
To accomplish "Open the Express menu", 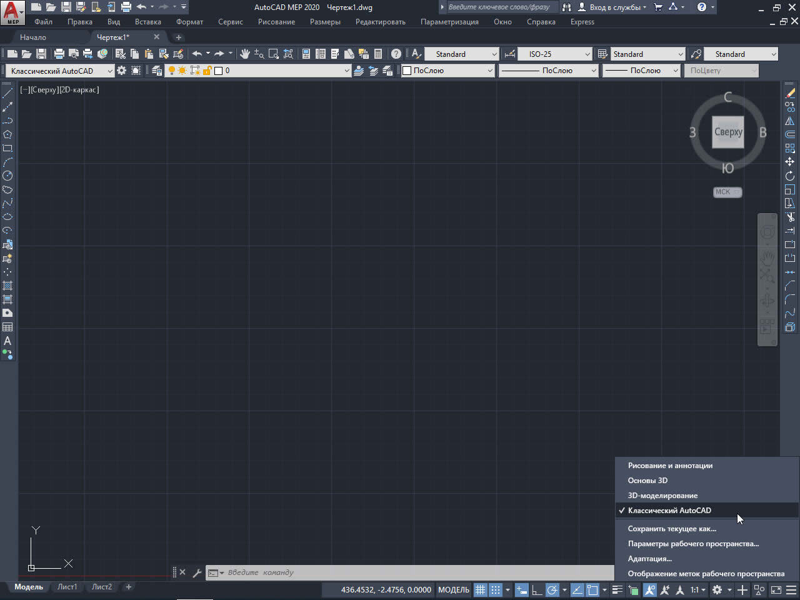I will click(x=582, y=22).
